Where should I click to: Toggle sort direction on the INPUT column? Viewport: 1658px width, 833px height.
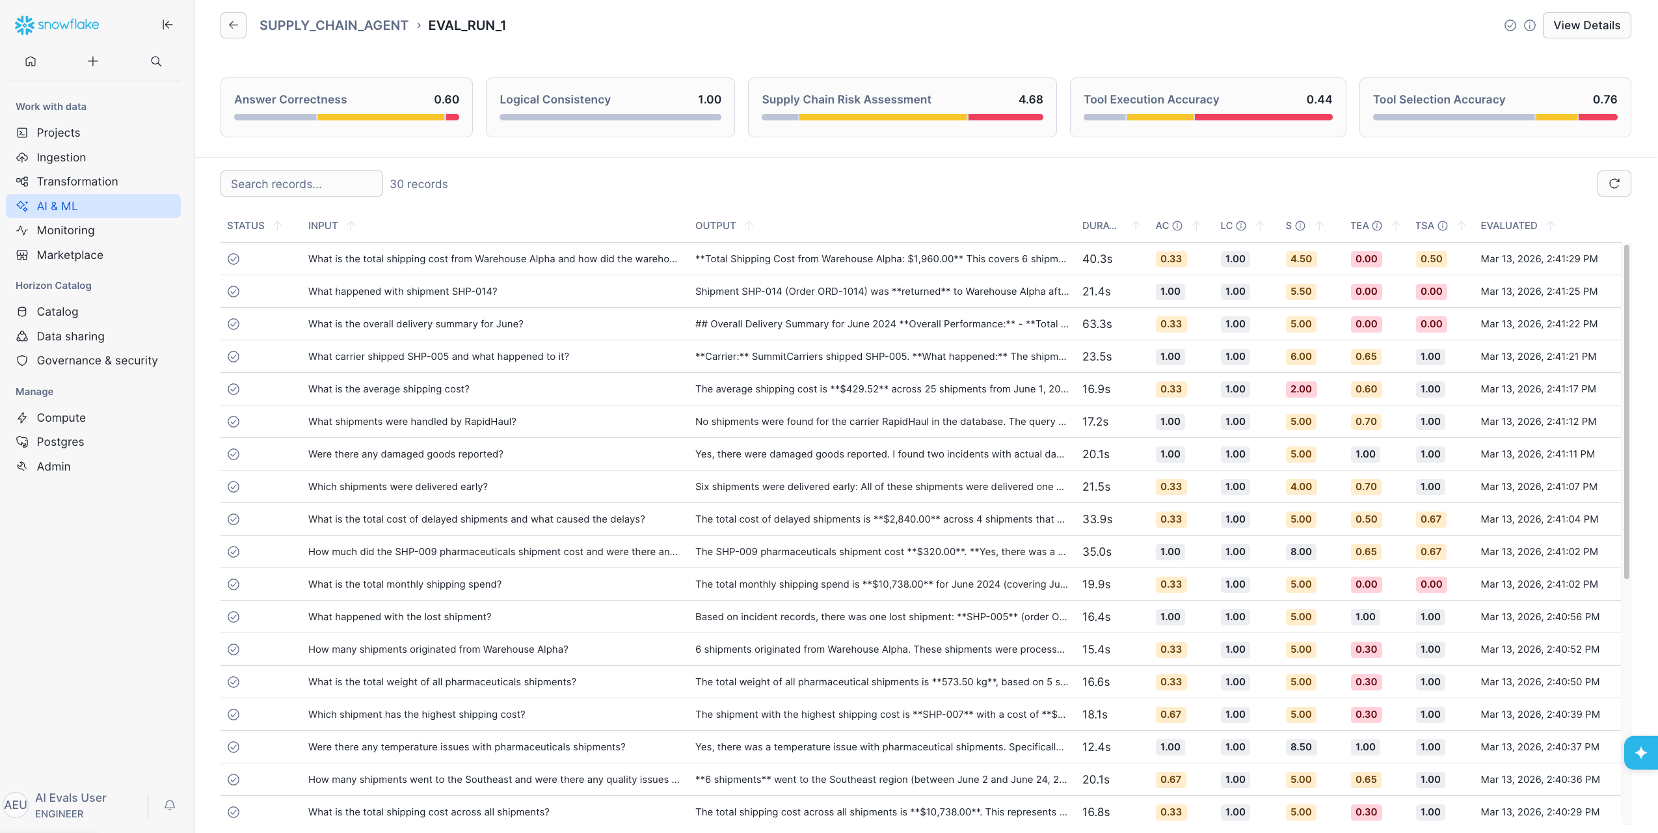tap(351, 225)
